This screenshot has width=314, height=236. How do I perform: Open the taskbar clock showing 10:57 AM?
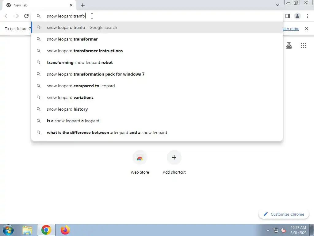coord(298,230)
